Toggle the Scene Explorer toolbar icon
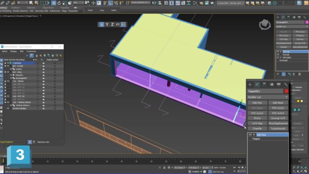The height and width of the screenshot is (174, 309). click(x=166, y=3)
